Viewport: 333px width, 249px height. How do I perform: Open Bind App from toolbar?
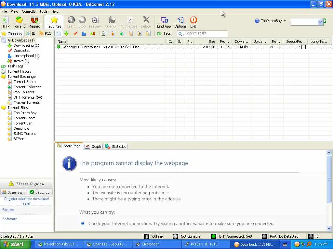coord(164,22)
